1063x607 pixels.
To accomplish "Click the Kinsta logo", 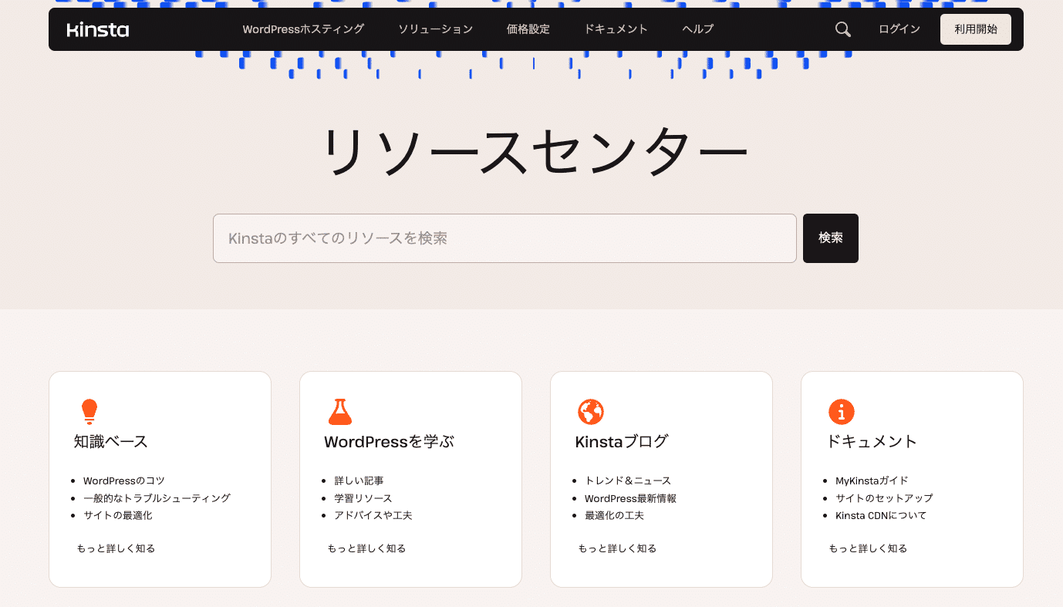I will click(x=97, y=29).
